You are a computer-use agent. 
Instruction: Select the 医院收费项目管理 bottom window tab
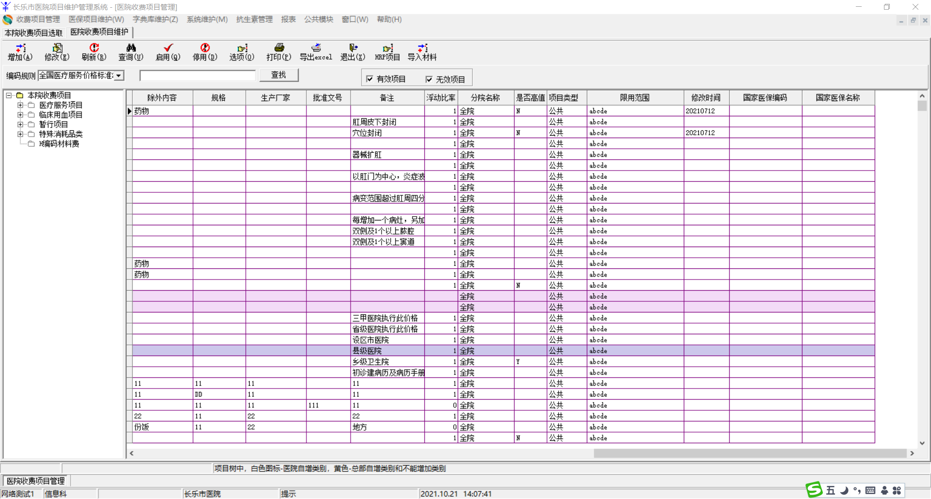tap(36, 481)
